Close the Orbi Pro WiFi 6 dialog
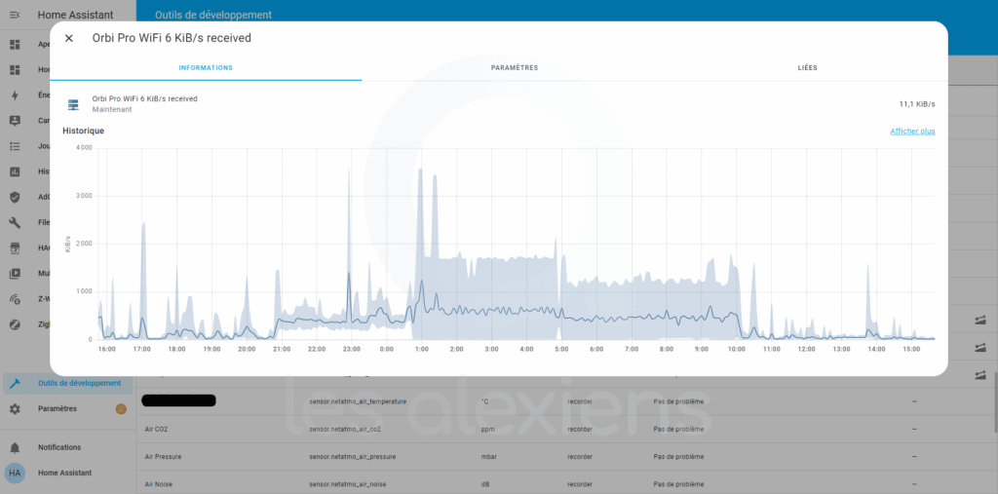This screenshot has height=494, width=998. 69,38
